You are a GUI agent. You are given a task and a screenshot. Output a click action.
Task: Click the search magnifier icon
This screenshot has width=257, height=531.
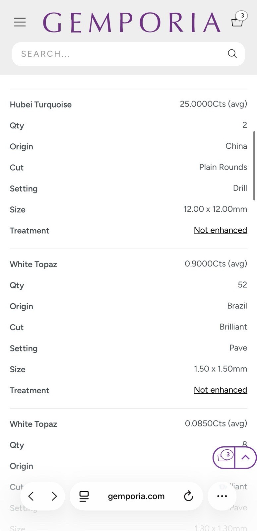(x=232, y=54)
